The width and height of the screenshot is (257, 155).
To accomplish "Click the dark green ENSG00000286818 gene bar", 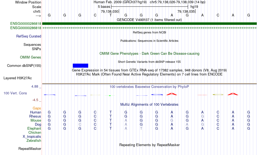I will 149,24.
